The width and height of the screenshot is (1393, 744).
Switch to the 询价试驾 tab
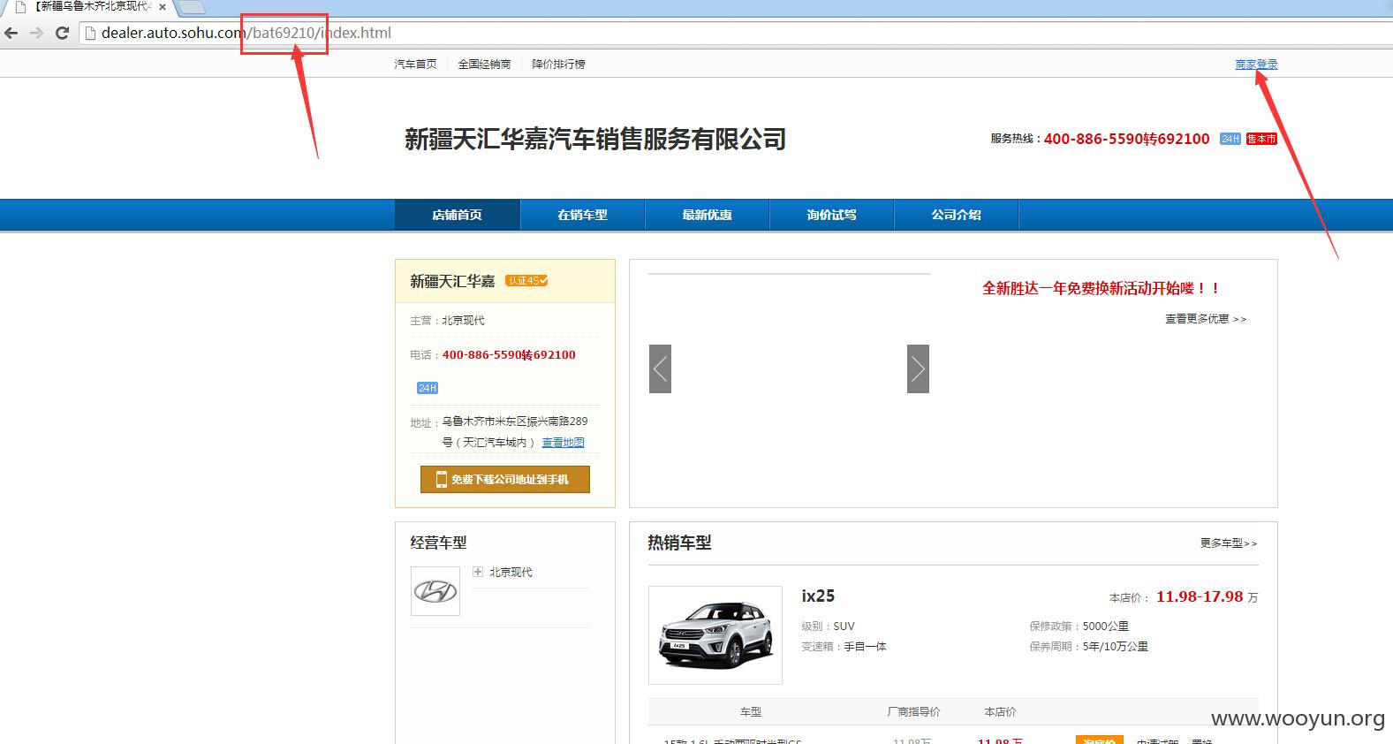(x=831, y=215)
